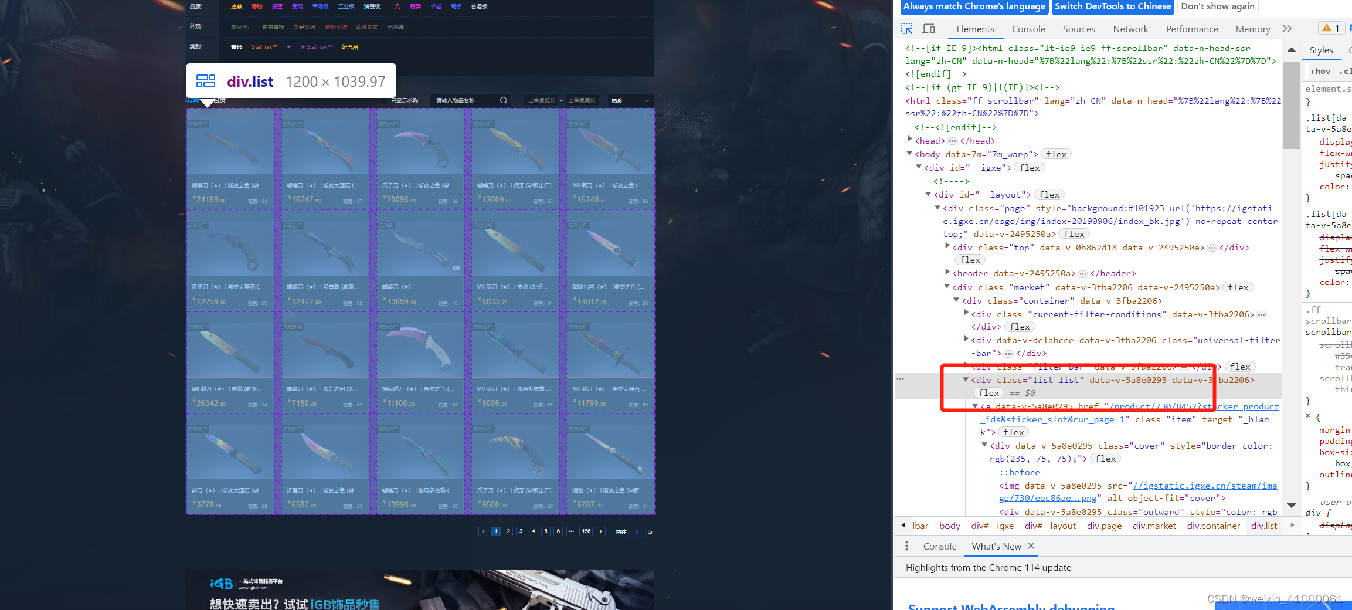Open the :hov pseudo-state toggles in Styles

tap(1321, 71)
